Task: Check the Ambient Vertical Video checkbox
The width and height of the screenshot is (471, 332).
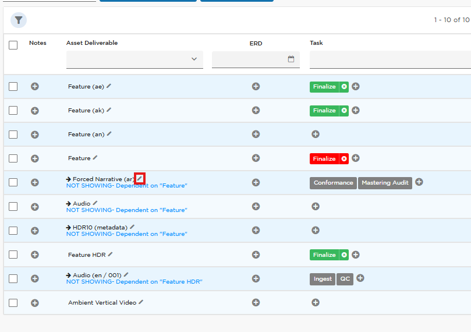Action: click(x=13, y=302)
